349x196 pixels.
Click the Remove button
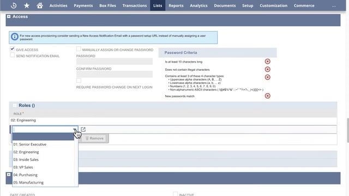94,138
